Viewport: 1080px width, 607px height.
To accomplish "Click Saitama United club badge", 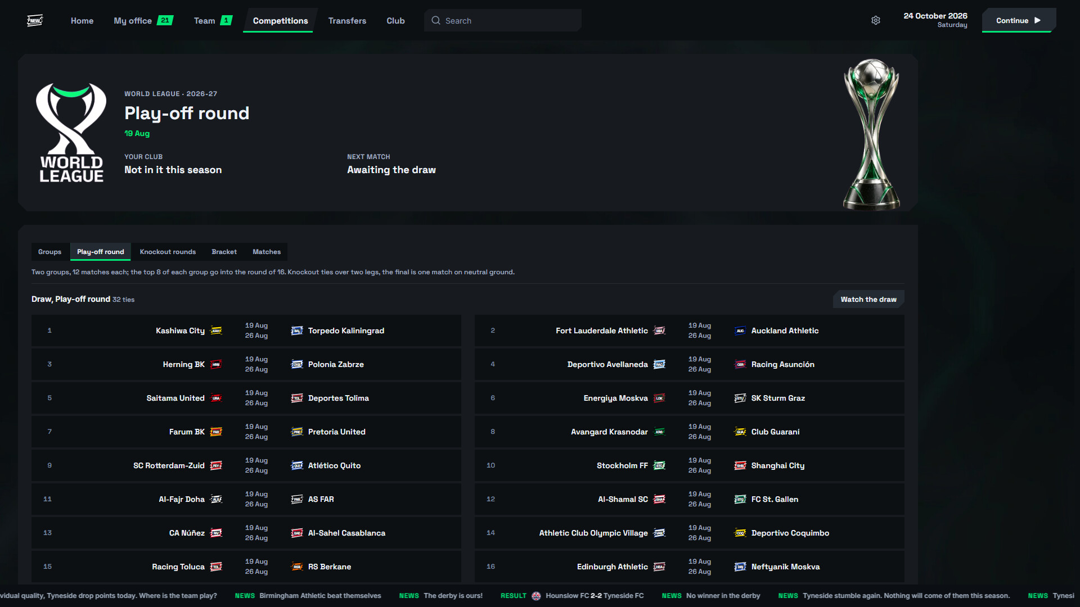I will click(216, 398).
